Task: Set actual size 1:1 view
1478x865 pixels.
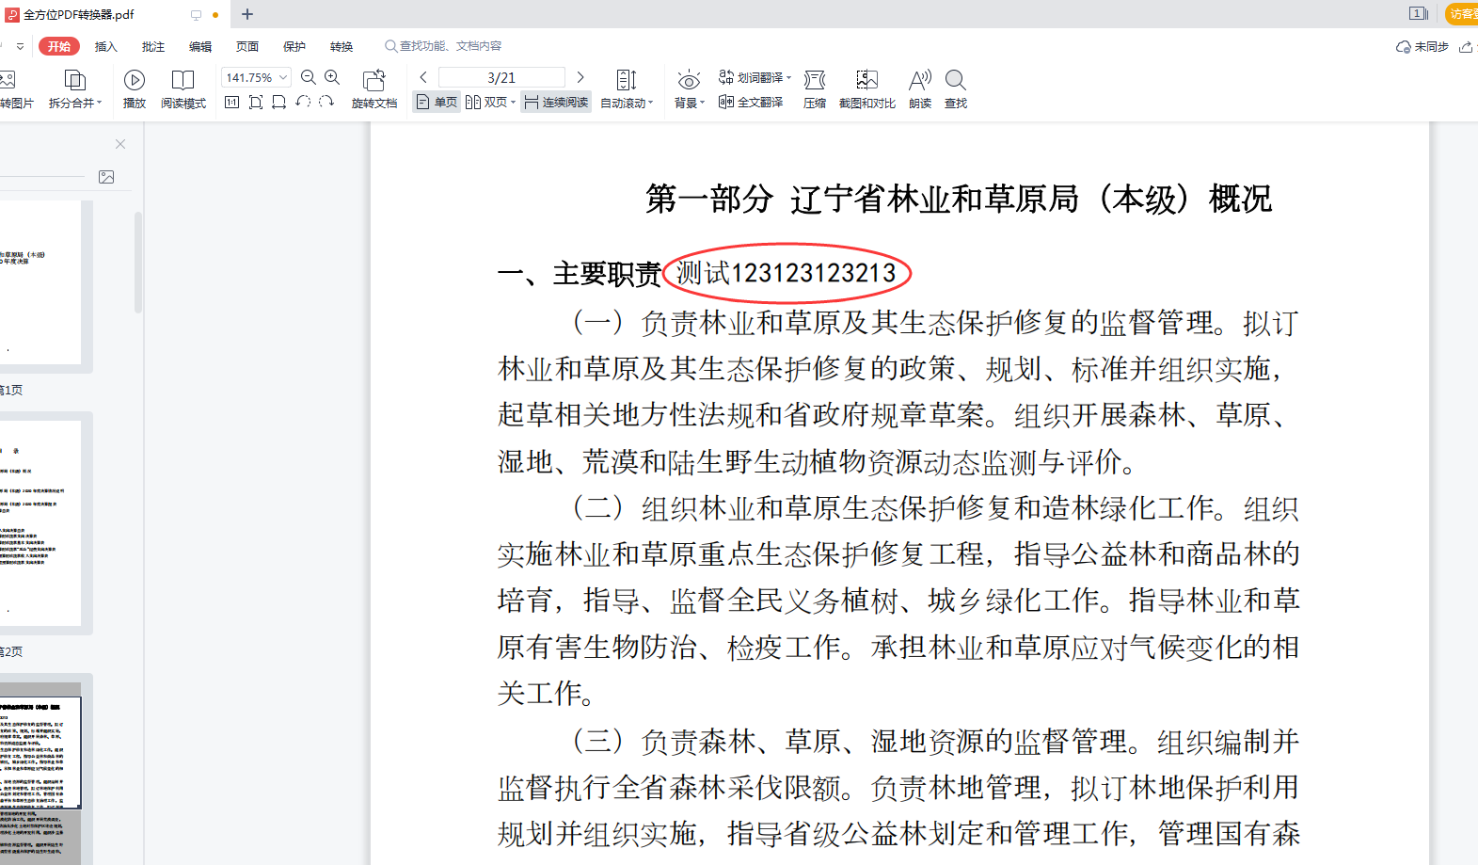Action: pyautogui.click(x=232, y=102)
